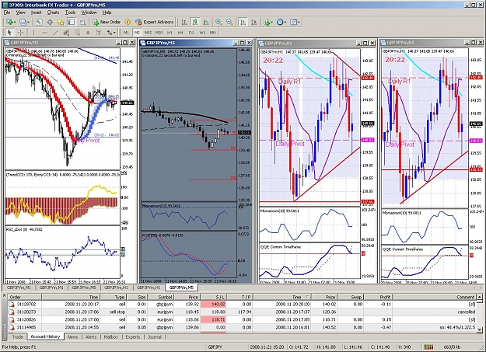
Task: Open the Data Window crosshair icon
Action: [50, 22]
